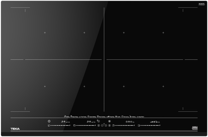Click the TEKA brand logo
The width and height of the screenshot is (208, 137).
pyautogui.click(x=15, y=129)
